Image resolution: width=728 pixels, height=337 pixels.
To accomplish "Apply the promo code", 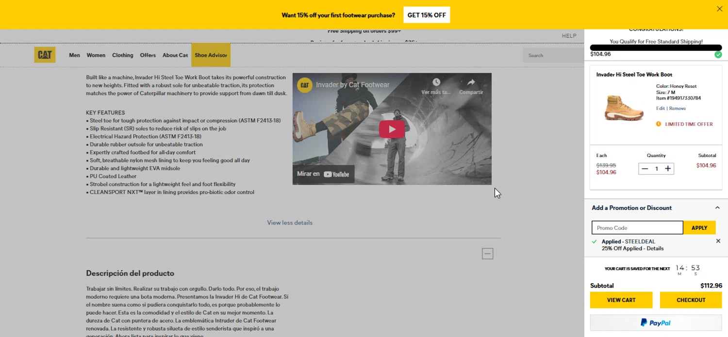I will pyautogui.click(x=699, y=228).
